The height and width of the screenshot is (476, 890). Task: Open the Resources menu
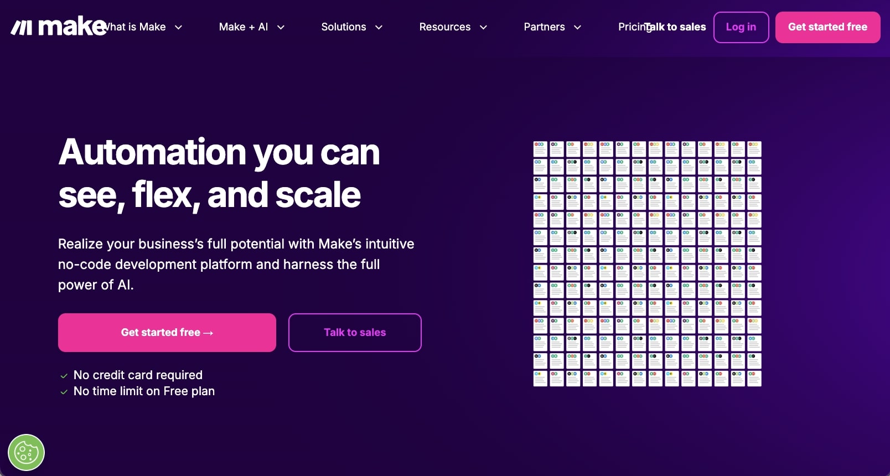445,27
